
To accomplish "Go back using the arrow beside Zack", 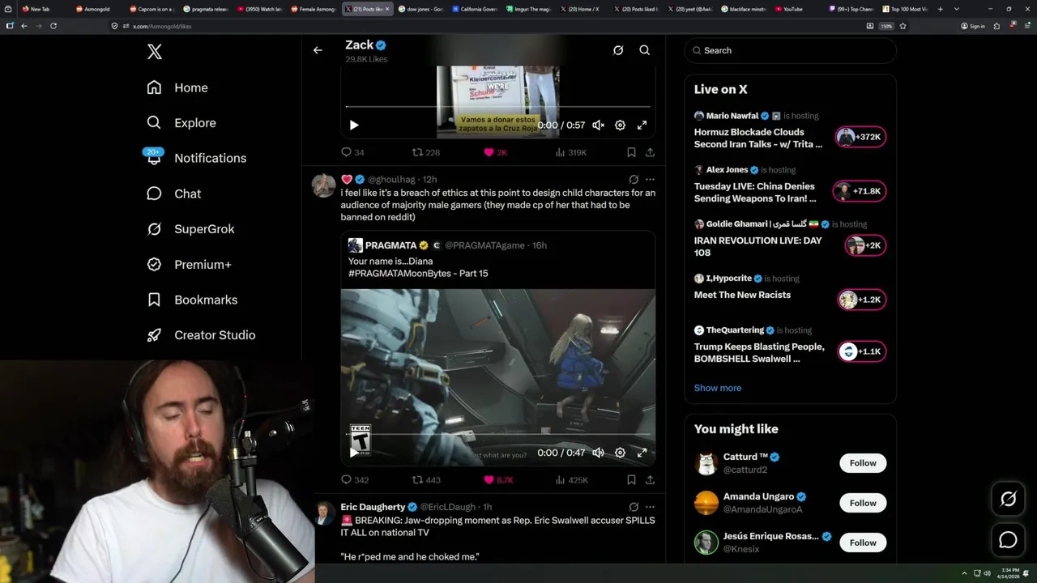I will [x=318, y=50].
